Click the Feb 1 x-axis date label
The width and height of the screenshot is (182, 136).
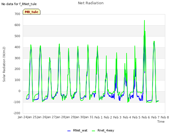tap(98, 117)
